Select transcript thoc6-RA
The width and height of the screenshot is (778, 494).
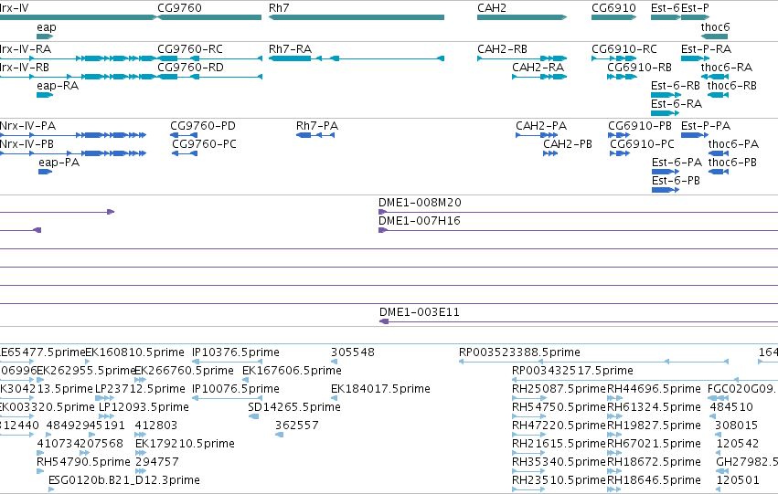[x=715, y=77]
